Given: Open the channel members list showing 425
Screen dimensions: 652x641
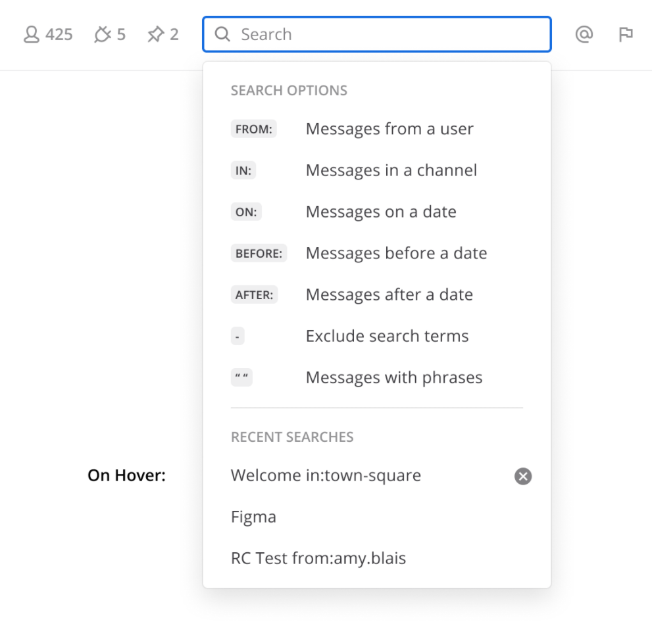Looking at the screenshot, I should click(x=48, y=34).
